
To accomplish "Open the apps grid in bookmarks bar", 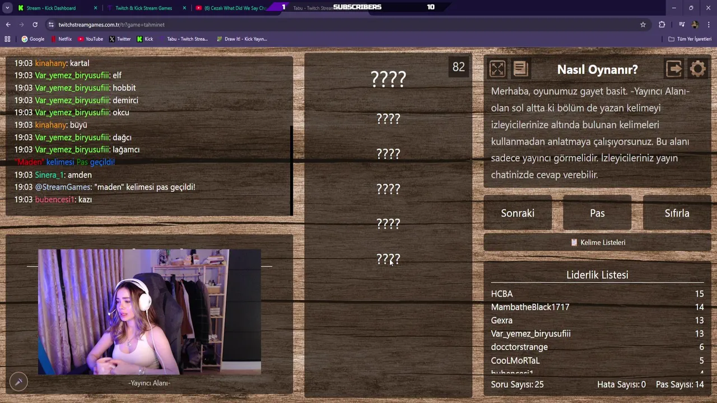I will point(7,39).
